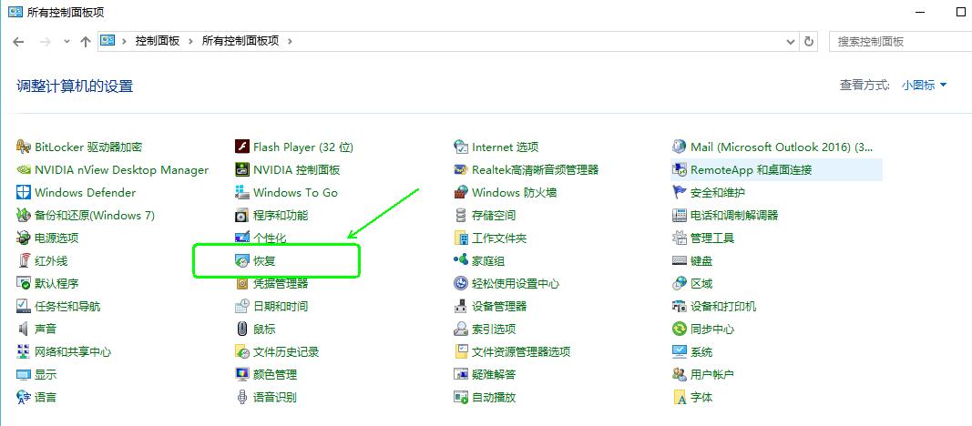The image size is (972, 426).
Task: Click the Flash Player (32 位) icon
Action: pyautogui.click(x=242, y=147)
